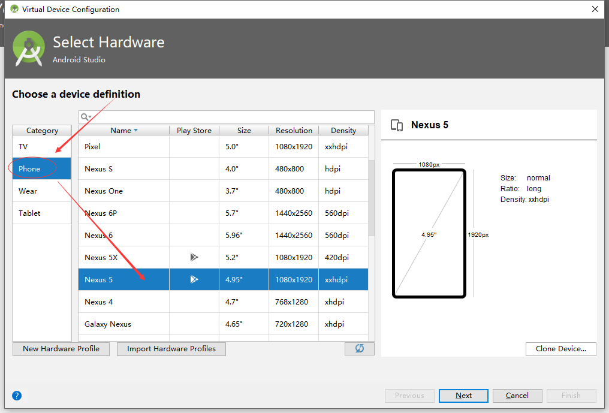The height and width of the screenshot is (413, 609).
Task: Click the 420dpi density cell
Action: coord(343,257)
